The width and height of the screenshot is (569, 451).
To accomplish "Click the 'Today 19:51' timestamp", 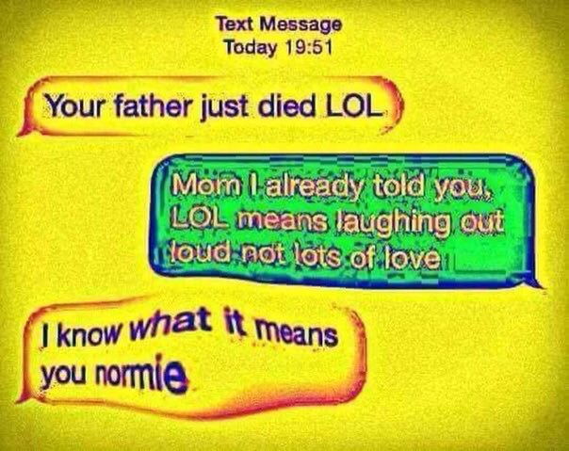I will click(x=278, y=47).
